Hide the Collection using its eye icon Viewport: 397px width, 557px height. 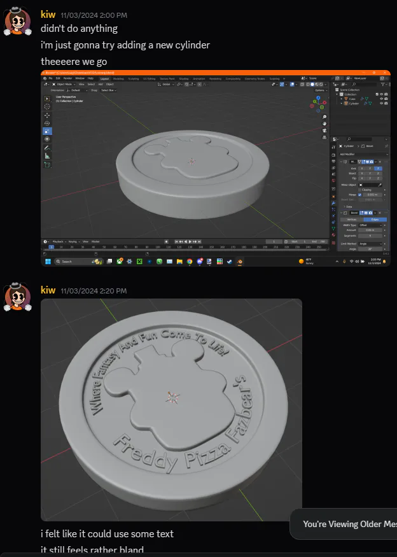382,94
